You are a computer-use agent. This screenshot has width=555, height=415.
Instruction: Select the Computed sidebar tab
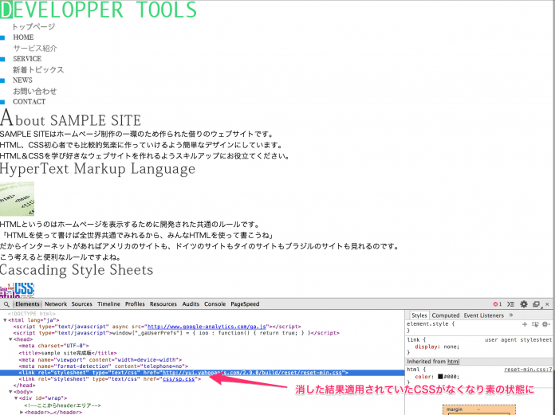446,315
